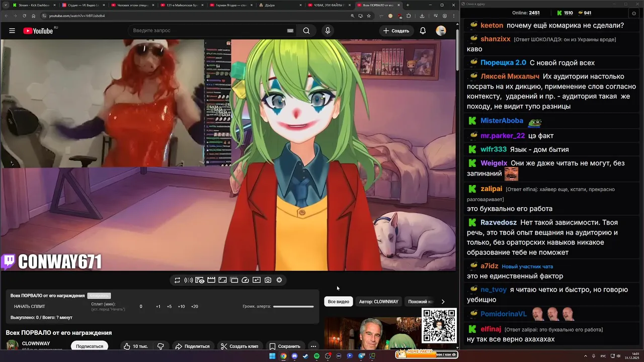The image size is (644, 362).
Task: Open the CLOWNWAY channel name link
Action: pyautogui.click(x=36, y=343)
